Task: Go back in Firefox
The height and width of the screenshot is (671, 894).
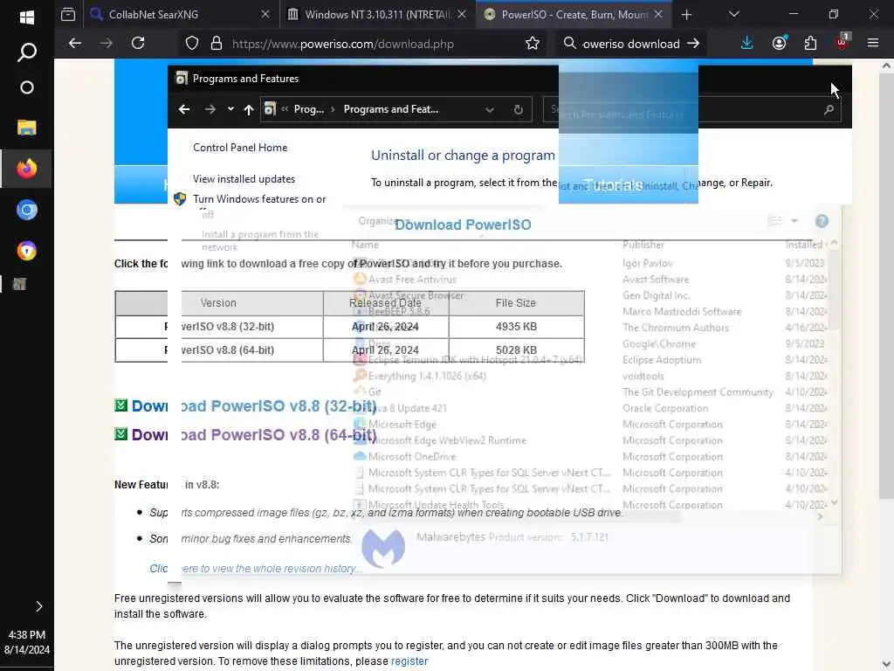Action: [x=75, y=43]
